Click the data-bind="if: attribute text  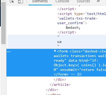pos(83,61)
